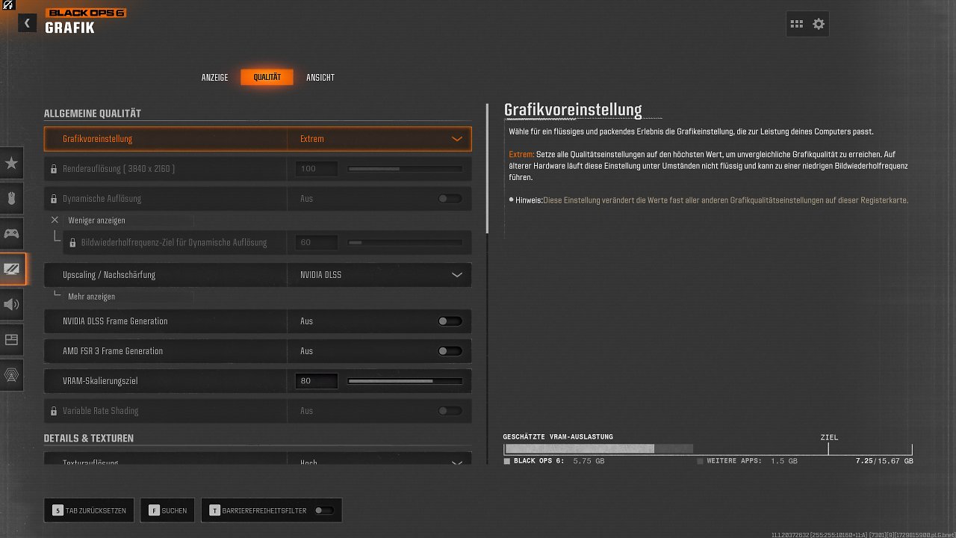Image resolution: width=956 pixels, height=538 pixels.
Task: Open the Controller settings category
Action: click(x=12, y=234)
